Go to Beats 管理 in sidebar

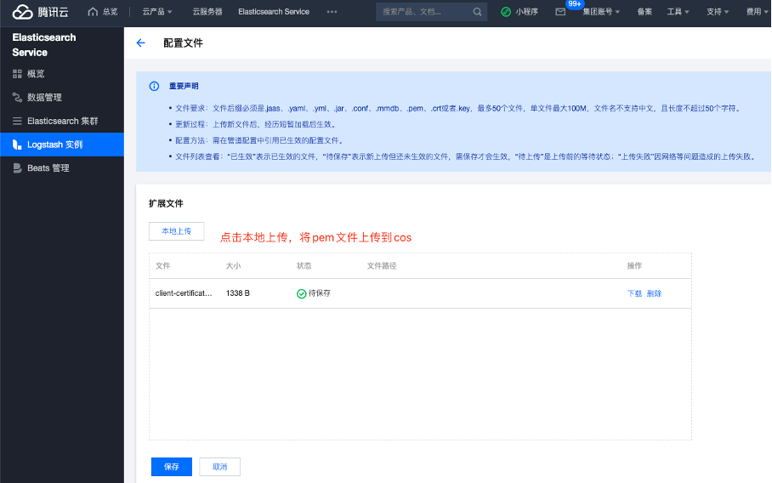click(62, 168)
